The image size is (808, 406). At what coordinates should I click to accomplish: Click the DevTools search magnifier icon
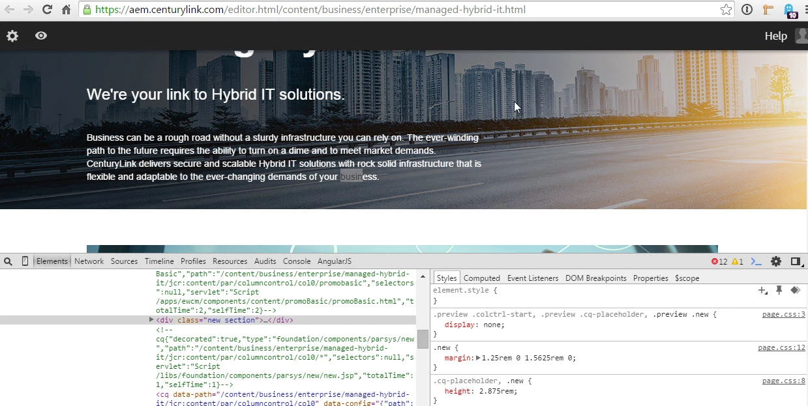point(8,261)
